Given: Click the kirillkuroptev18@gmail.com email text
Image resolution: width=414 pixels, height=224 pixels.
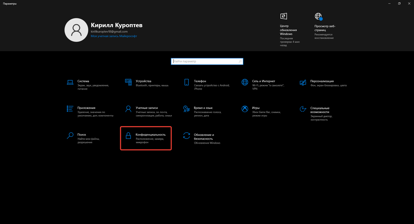Looking at the screenshot, I should tap(109, 32).
